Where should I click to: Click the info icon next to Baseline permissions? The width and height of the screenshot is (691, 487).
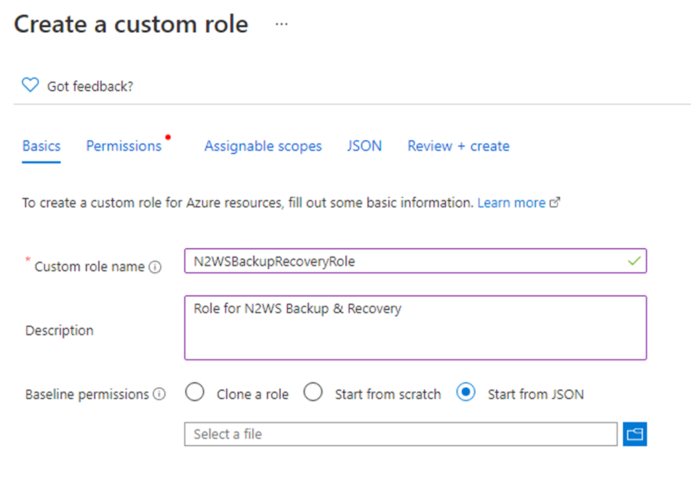click(x=159, y=395)
